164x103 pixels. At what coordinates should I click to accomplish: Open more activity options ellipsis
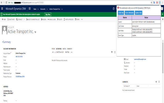tap(71, 52)
